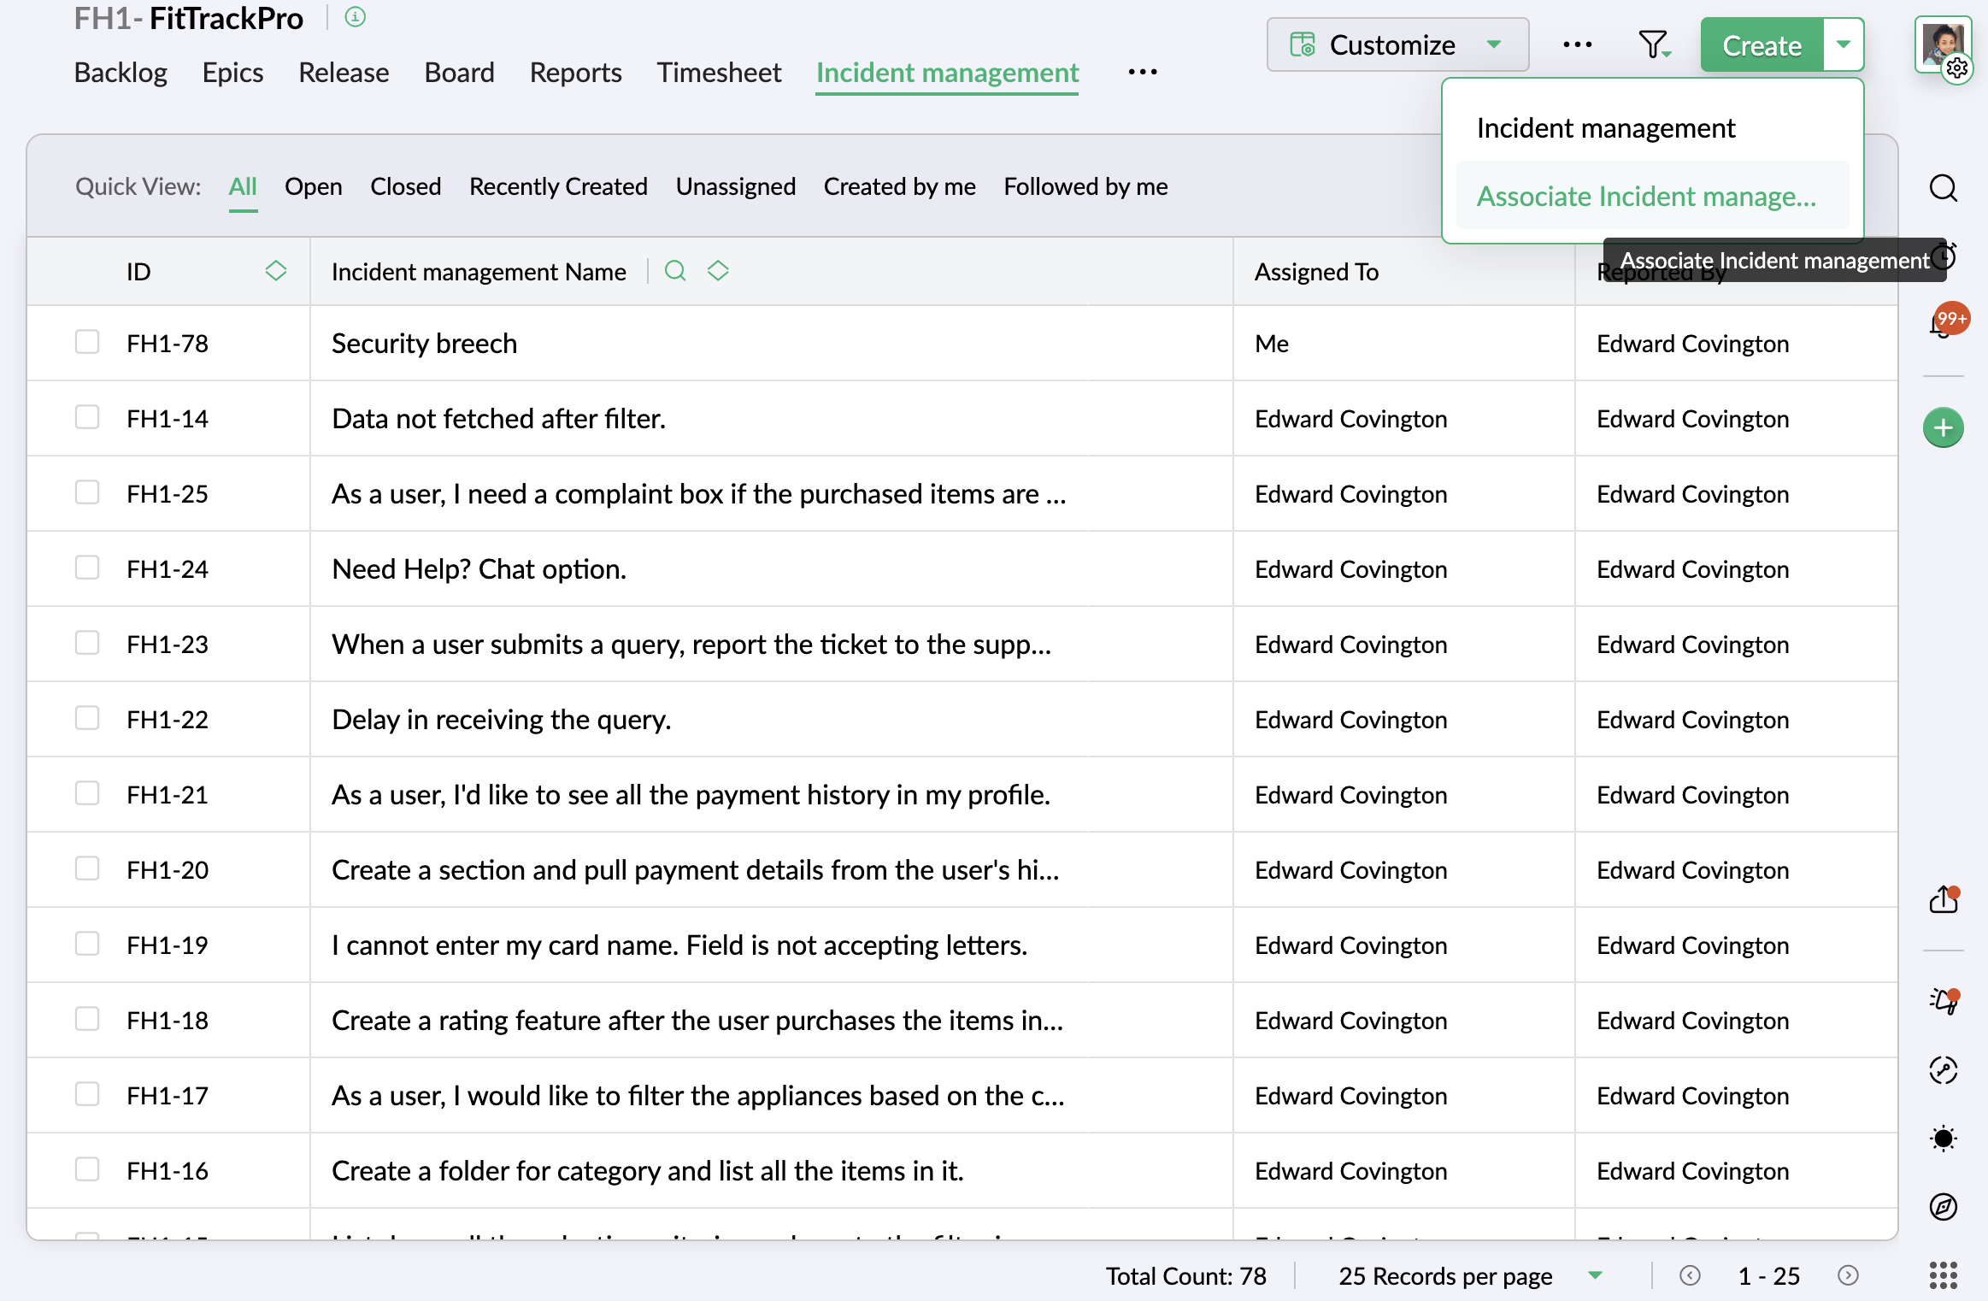Open the Create button dropdown arrow
The image size is (1988, 1301).
pyautogui.click(x=1844, y=44)
